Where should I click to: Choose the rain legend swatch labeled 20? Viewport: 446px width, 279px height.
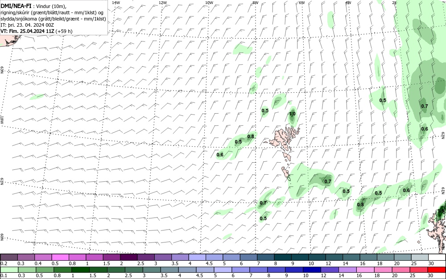click(401, 270)
